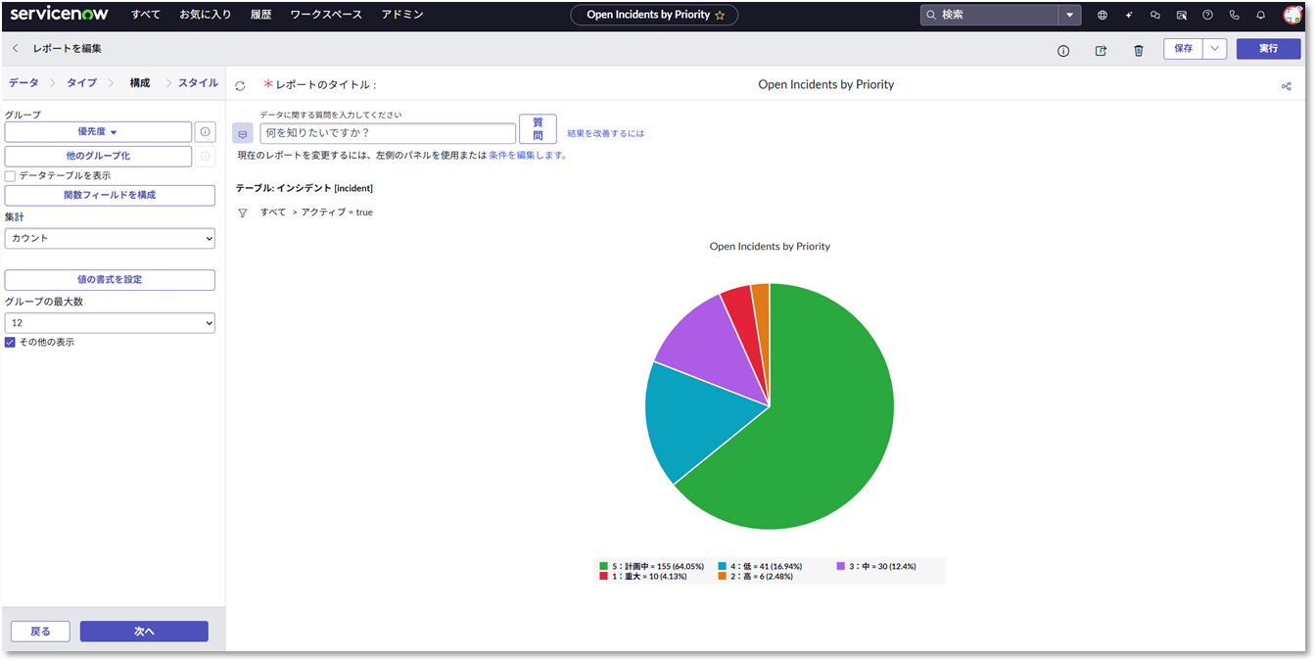Uncheck the その他の表示 checkbox
This screenshot has width=1315, height=661.
click(10, 343)
